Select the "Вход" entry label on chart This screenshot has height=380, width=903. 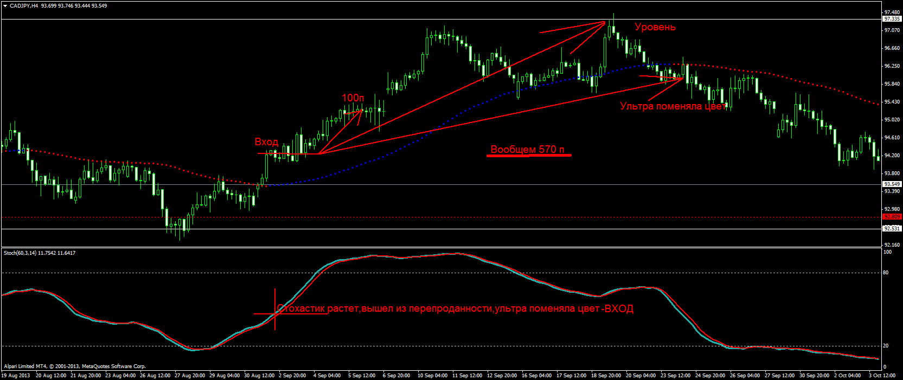point(266,142)
